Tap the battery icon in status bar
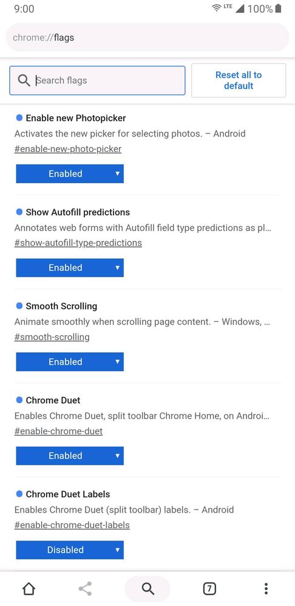The image size is (295, 606). [279, 8]
